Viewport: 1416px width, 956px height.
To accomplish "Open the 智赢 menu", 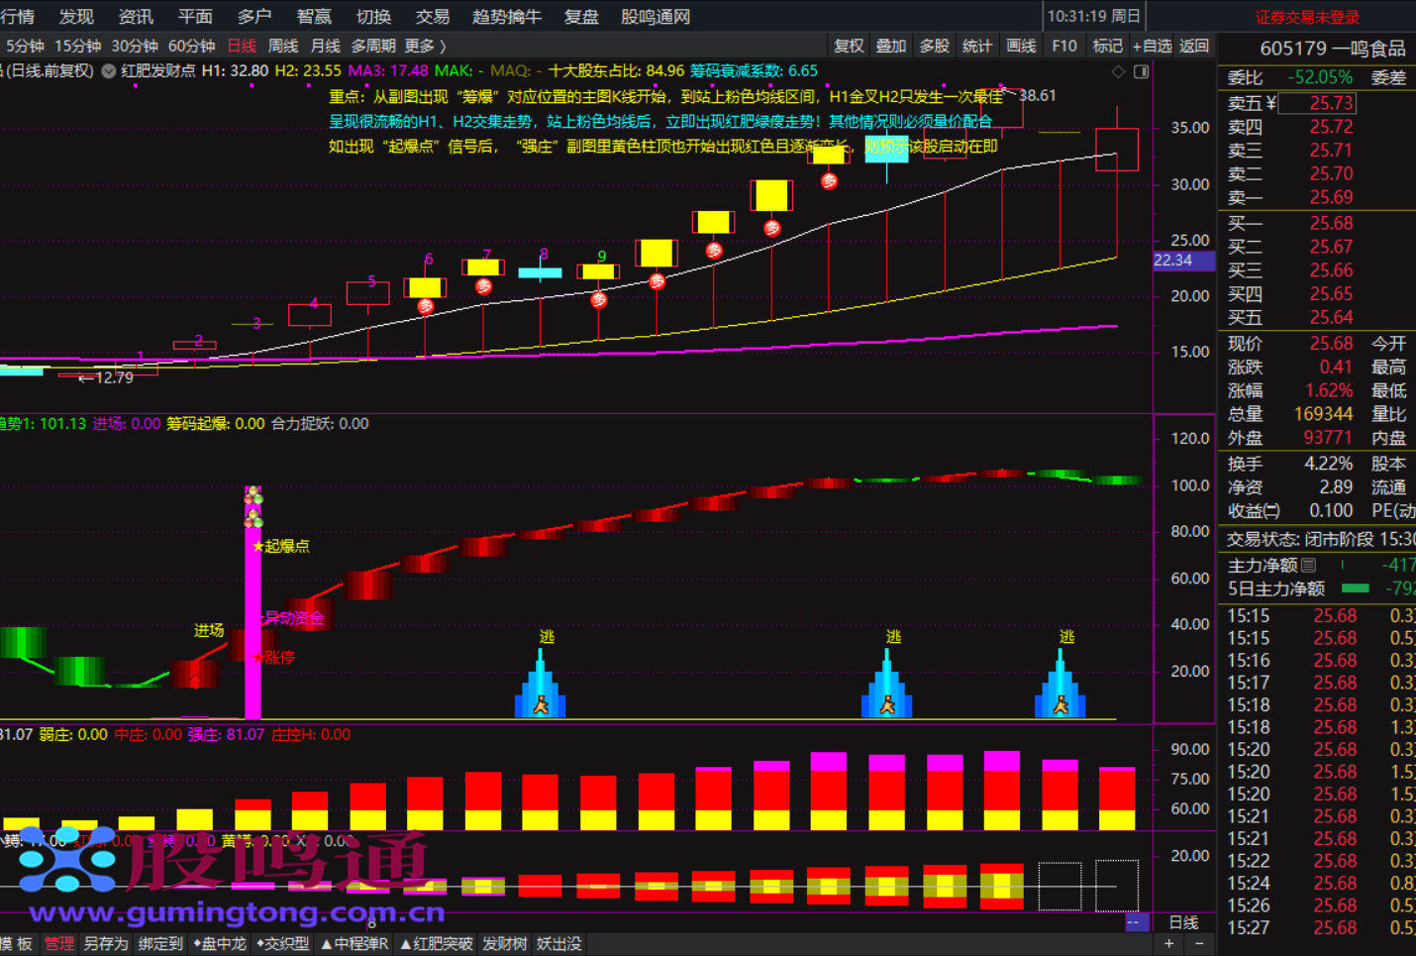I will [314, 16].
